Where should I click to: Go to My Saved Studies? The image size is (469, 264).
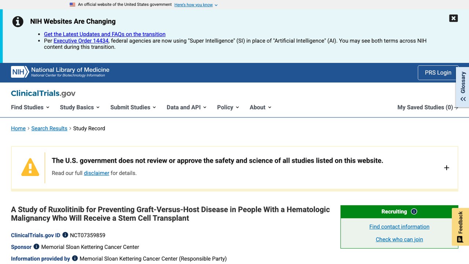[428, 107]
